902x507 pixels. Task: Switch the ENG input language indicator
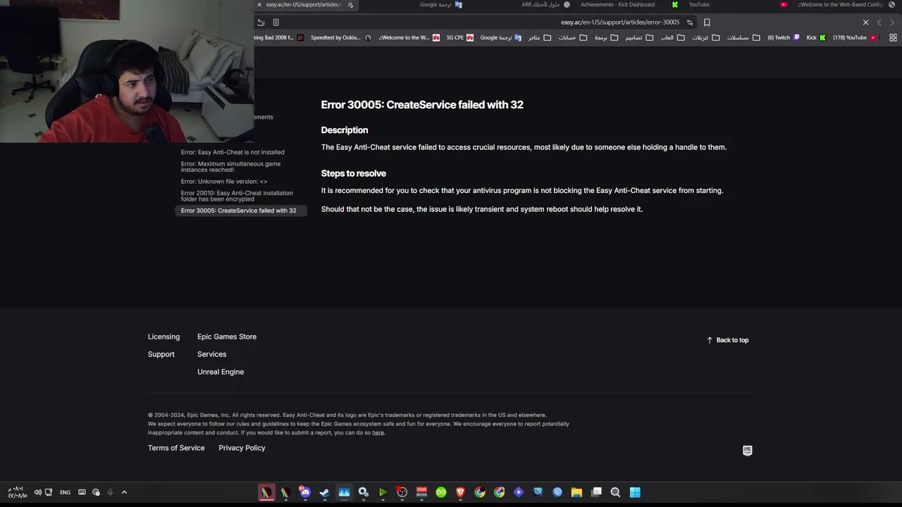click(x=65, y=492)
